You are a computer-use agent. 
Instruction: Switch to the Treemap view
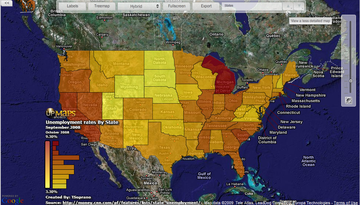[101, 6]
